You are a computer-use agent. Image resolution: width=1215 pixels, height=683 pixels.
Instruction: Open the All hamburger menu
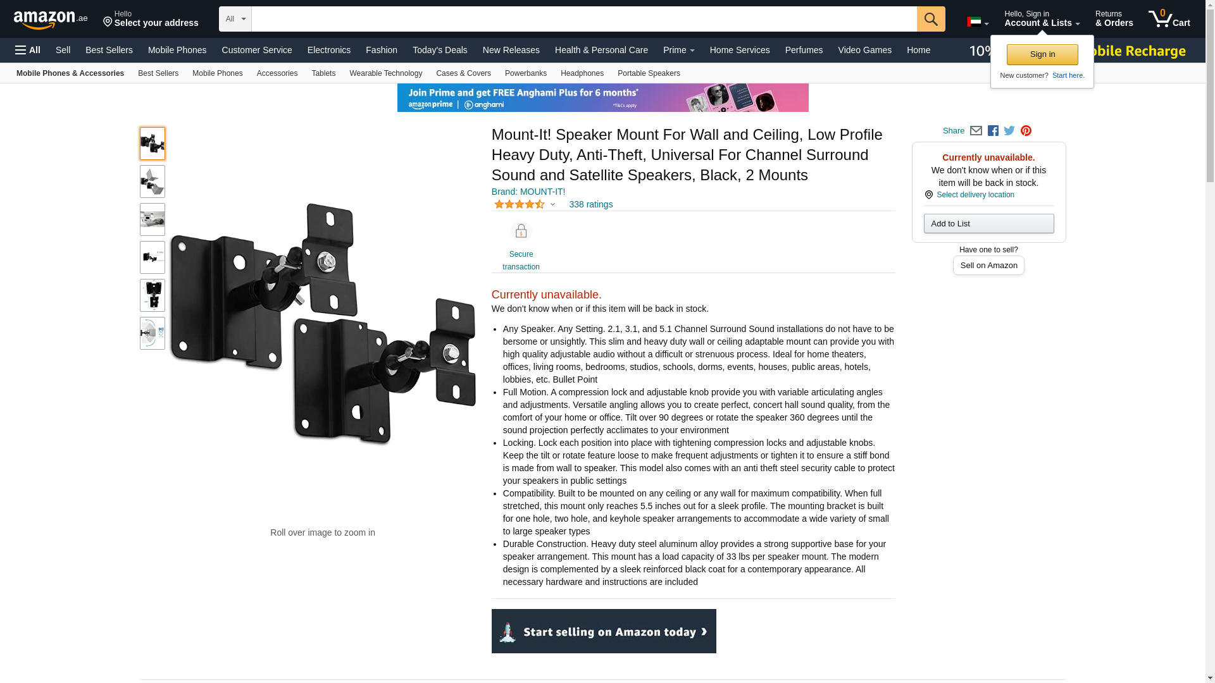click(x=28, y=50)
